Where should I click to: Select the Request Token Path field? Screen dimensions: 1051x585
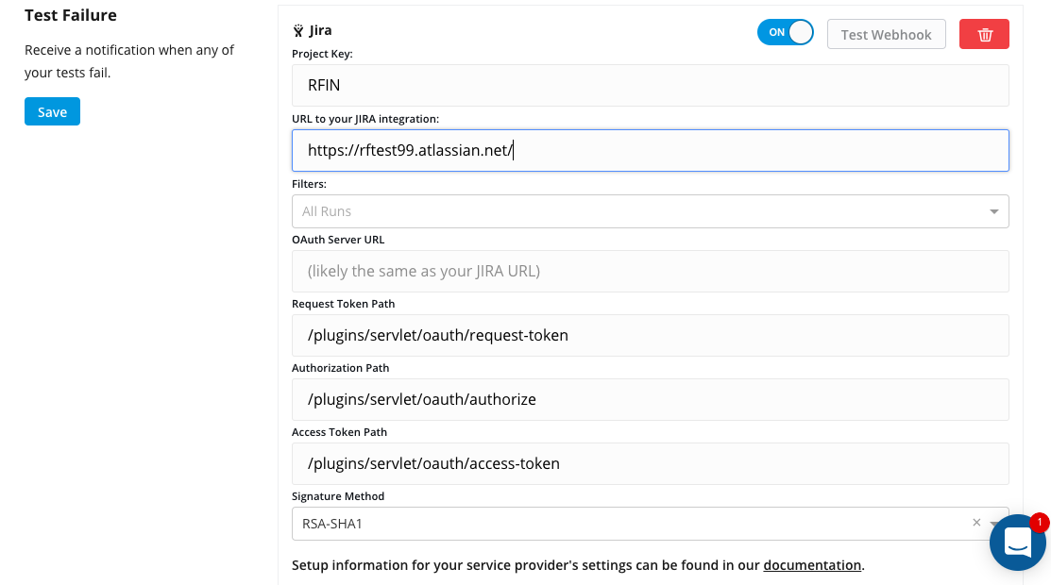click(650, 335)
